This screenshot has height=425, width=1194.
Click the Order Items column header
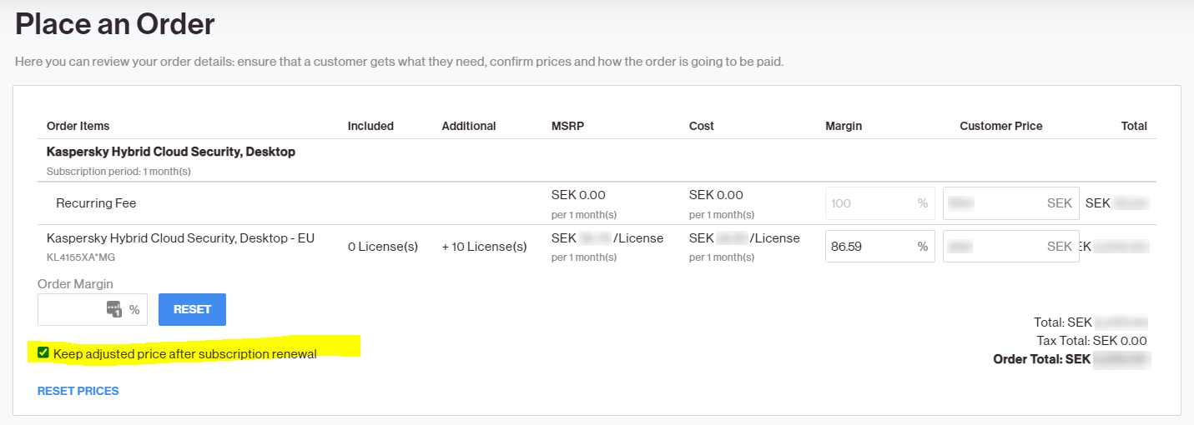[78, 126]
